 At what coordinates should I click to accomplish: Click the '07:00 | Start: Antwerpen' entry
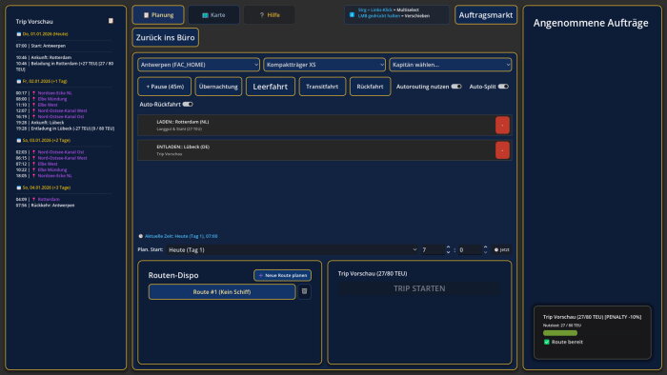41,46
